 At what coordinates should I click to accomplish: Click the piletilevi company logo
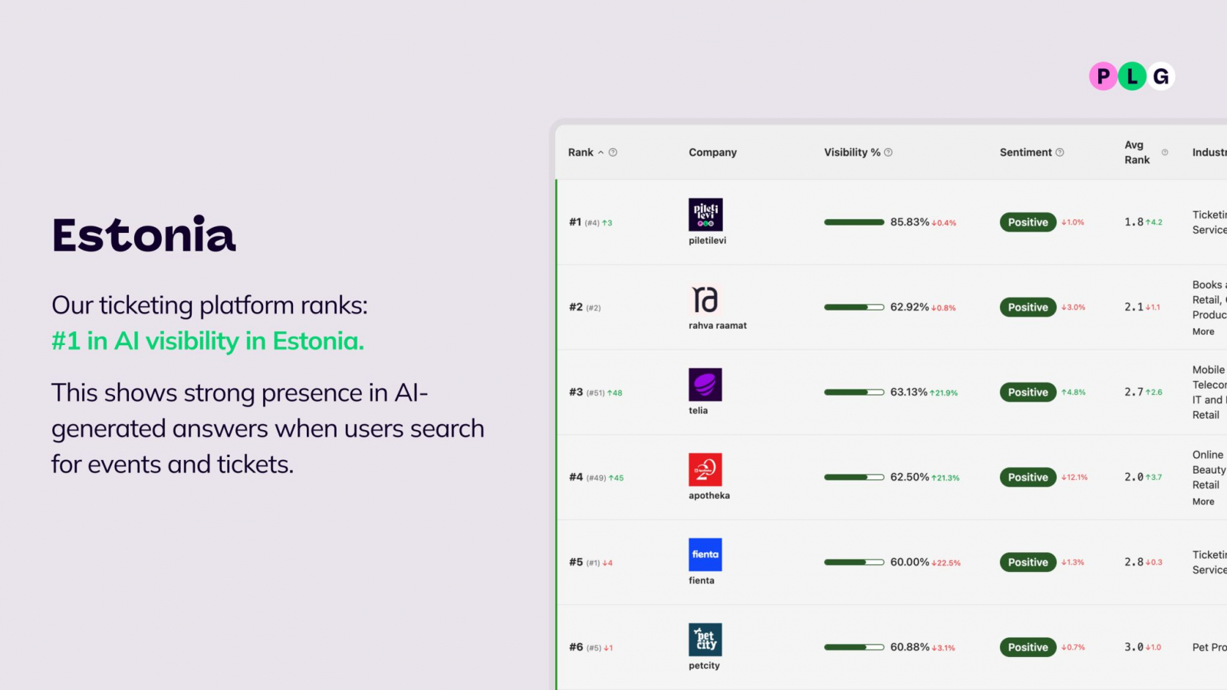tap(706, 215)
